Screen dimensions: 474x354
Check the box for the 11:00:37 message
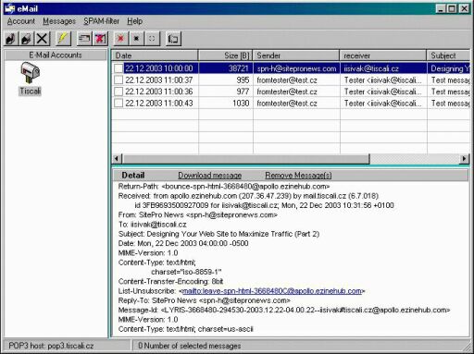click(x=118, y=80)
